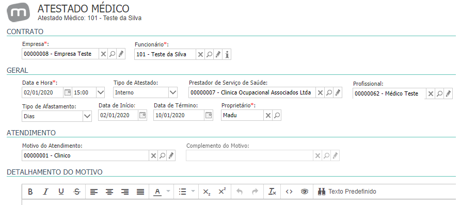Edit the Funcionário record
Screen dimensions: 460x205
(218, 55)
